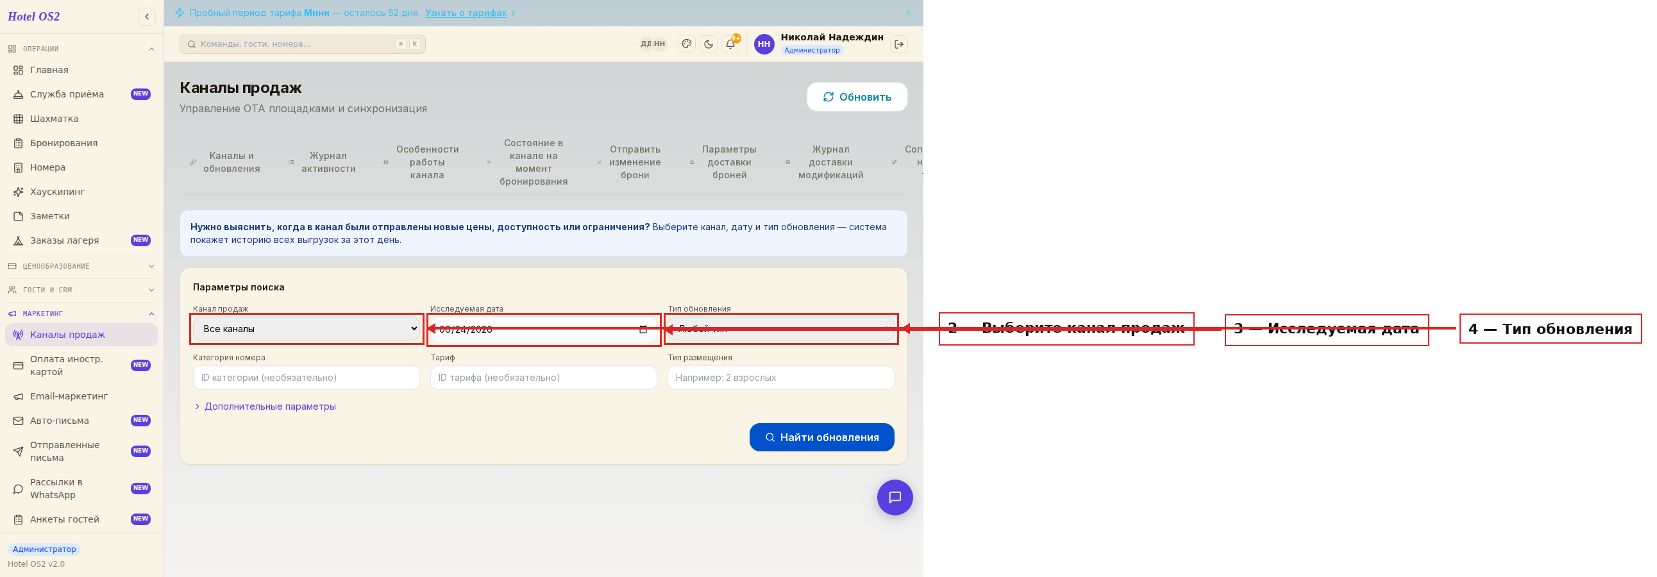1657x577 pixels.
Task: Open Email-маркетинг in the sidebar
Action: (81, 397)
